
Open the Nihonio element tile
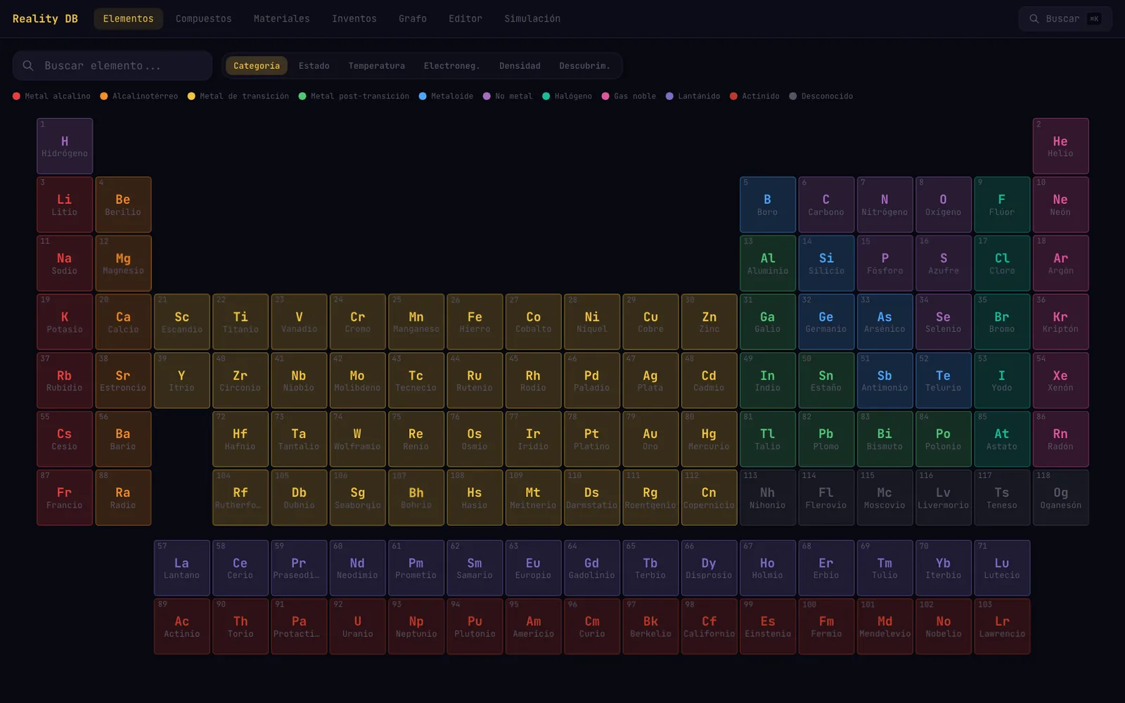pos(768,498)
